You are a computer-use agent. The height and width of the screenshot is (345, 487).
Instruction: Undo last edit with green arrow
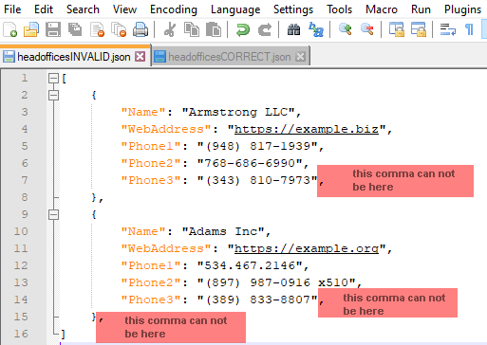[243, 29]
